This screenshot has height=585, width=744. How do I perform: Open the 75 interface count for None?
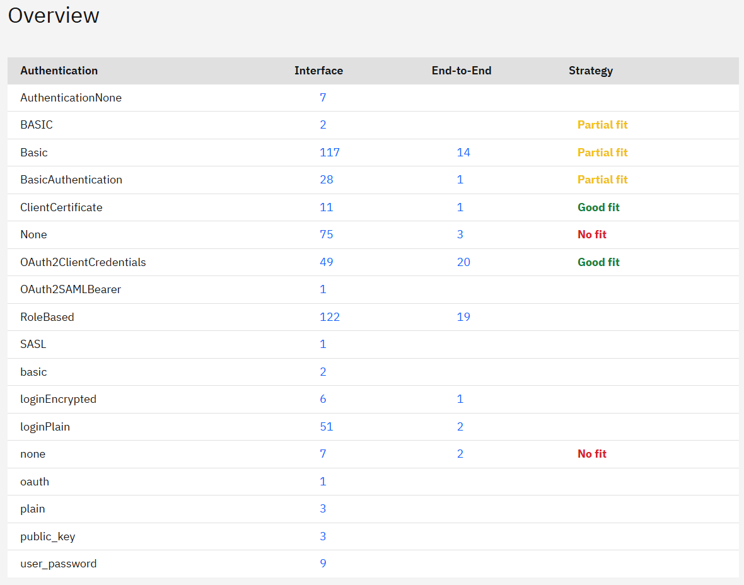(326, 235)
